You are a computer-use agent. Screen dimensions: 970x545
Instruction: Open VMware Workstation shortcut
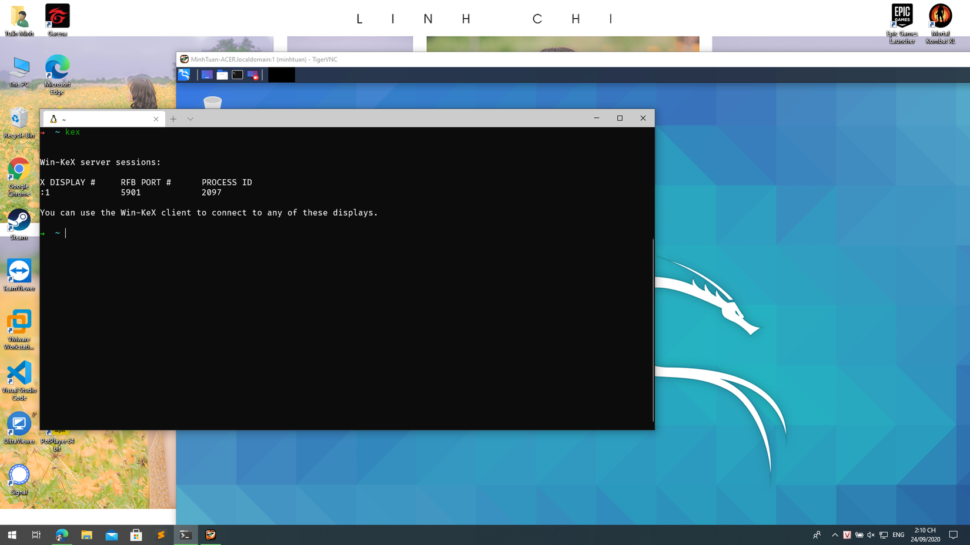click(x=19, y=330)
